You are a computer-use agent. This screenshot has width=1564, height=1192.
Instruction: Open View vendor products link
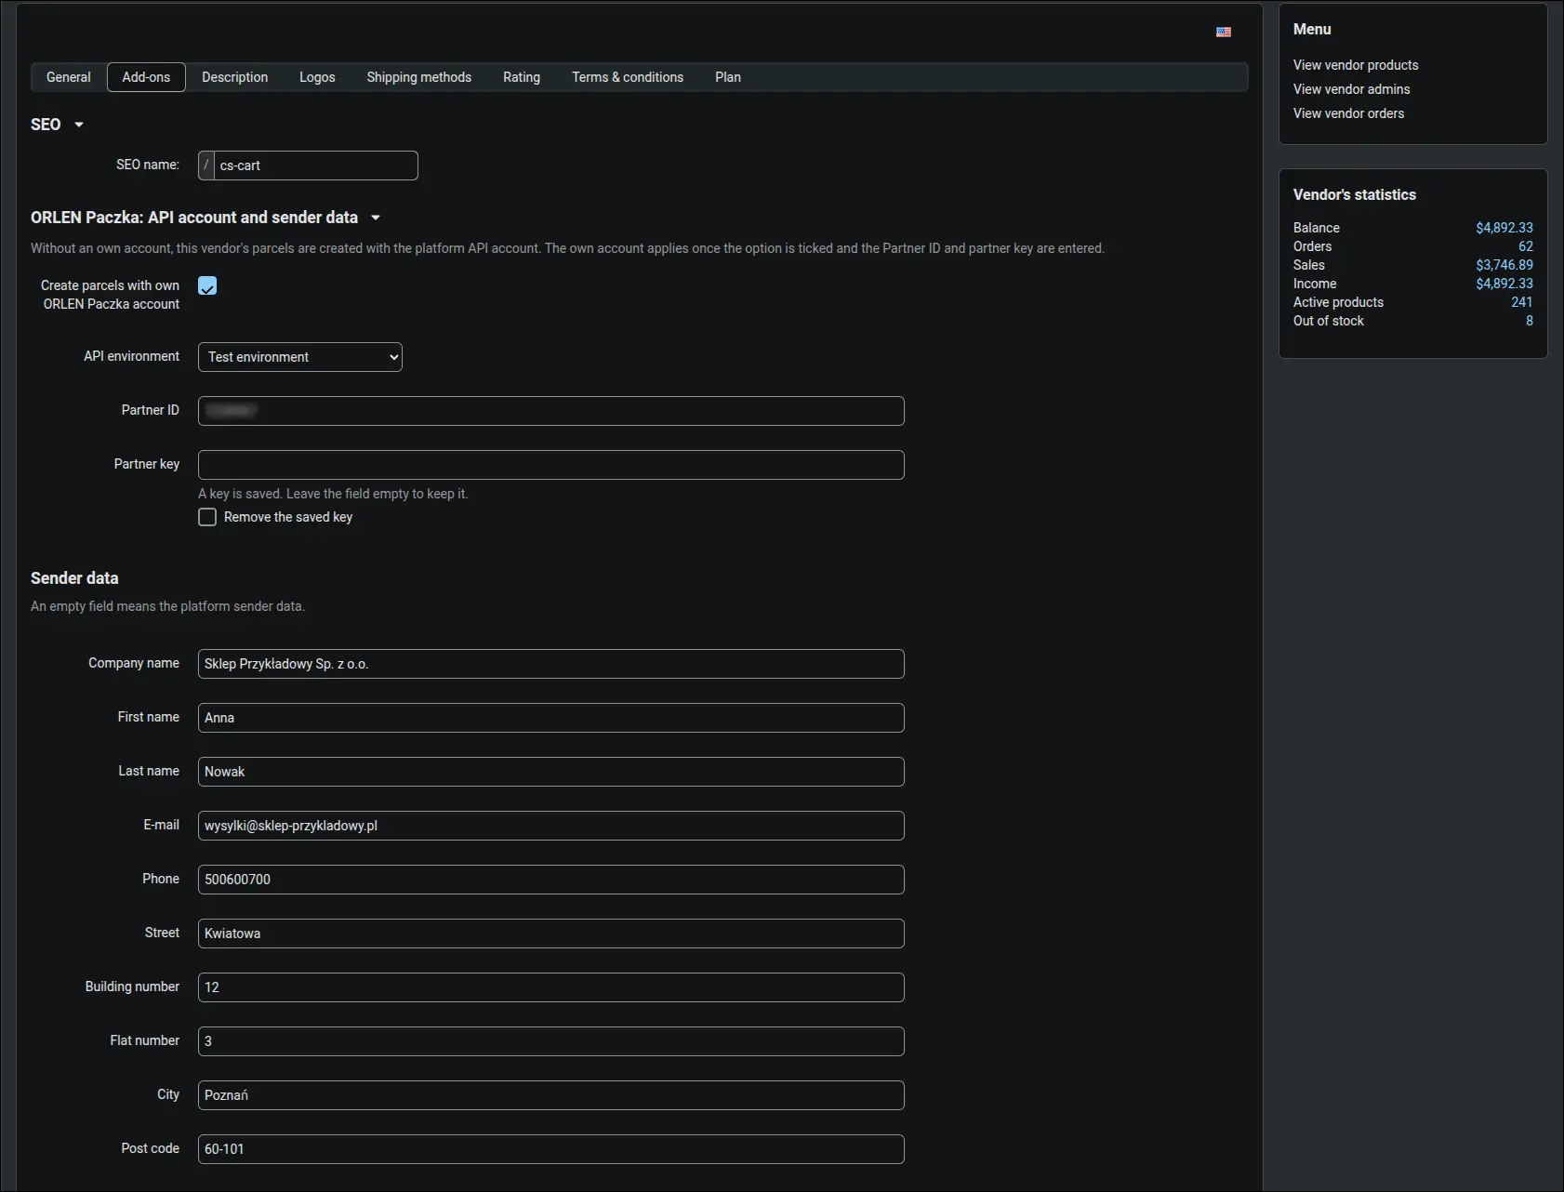click(x=1356, y=65)
